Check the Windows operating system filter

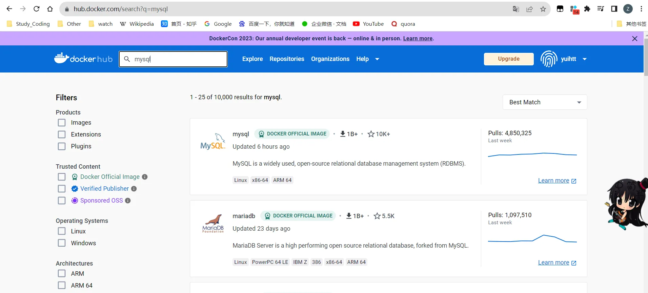click(x=62, y=243)
